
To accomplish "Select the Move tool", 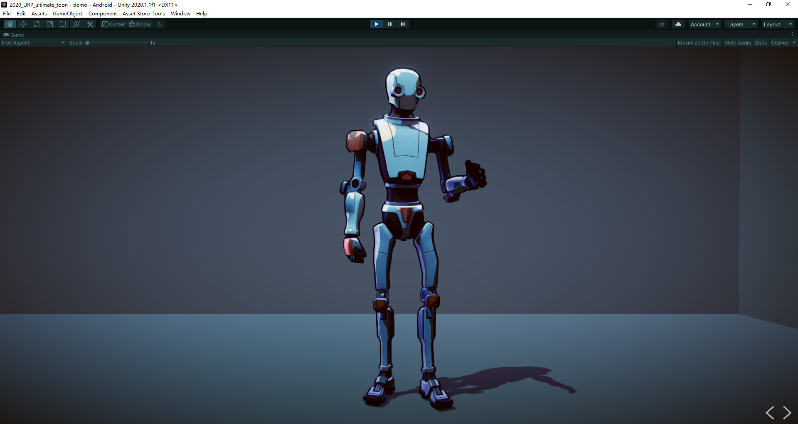I will [23, 24].
